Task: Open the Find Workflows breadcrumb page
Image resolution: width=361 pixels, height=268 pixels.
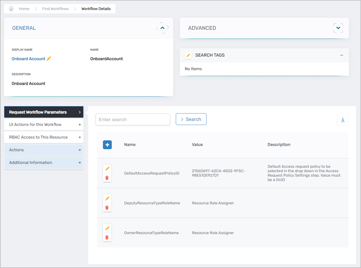Action: click(x=55, y=9)
